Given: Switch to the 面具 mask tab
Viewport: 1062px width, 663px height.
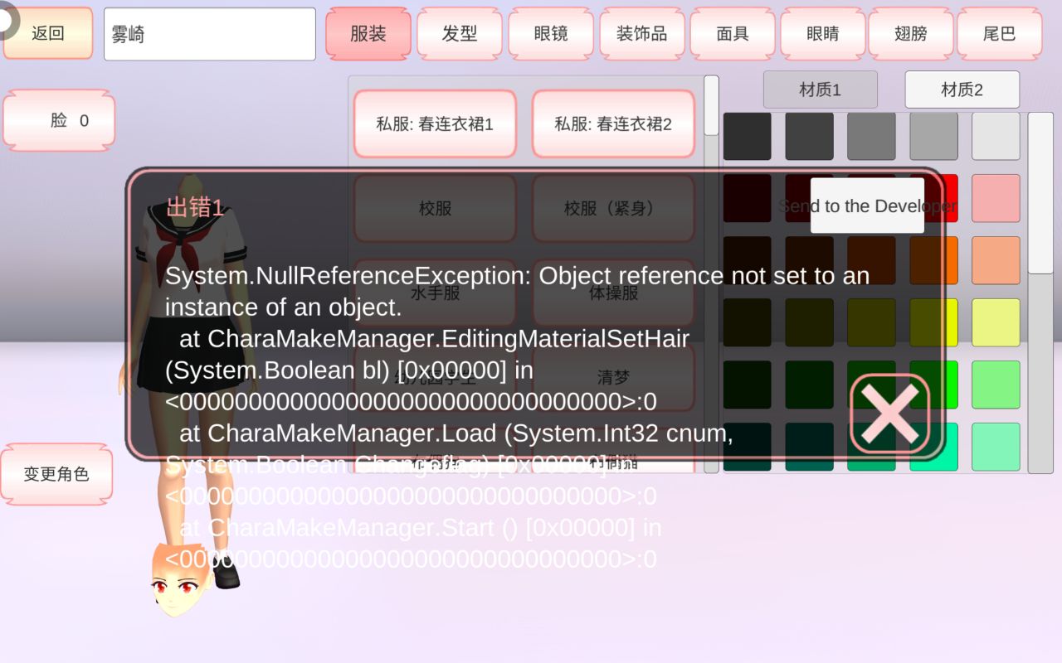Looking at the screenshot, I should (733, 34).
